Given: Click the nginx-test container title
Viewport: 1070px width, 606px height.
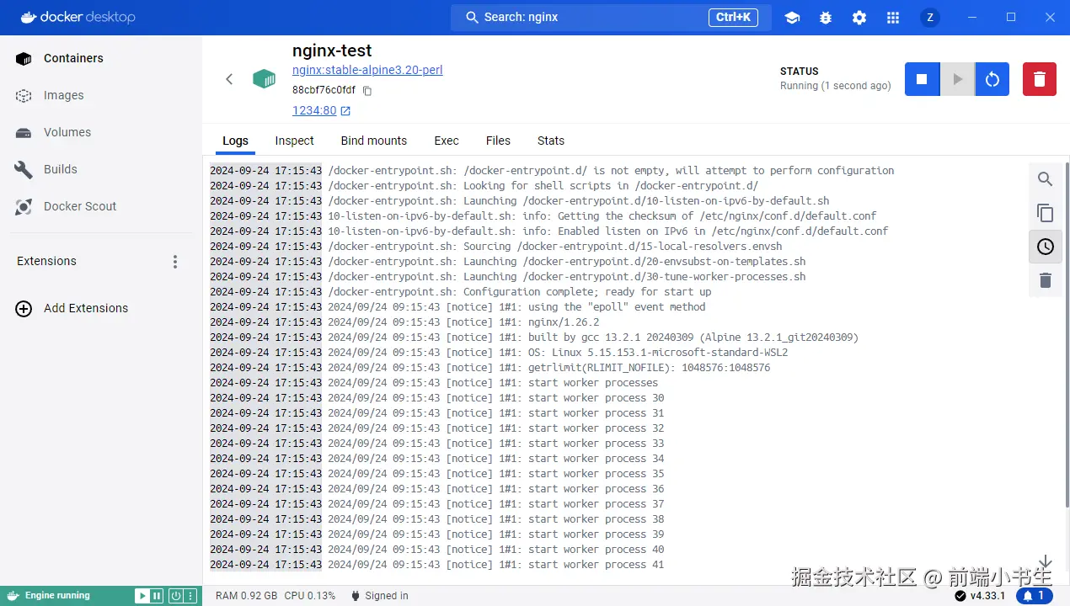Looking at the screenshot, I should [332, 50].
